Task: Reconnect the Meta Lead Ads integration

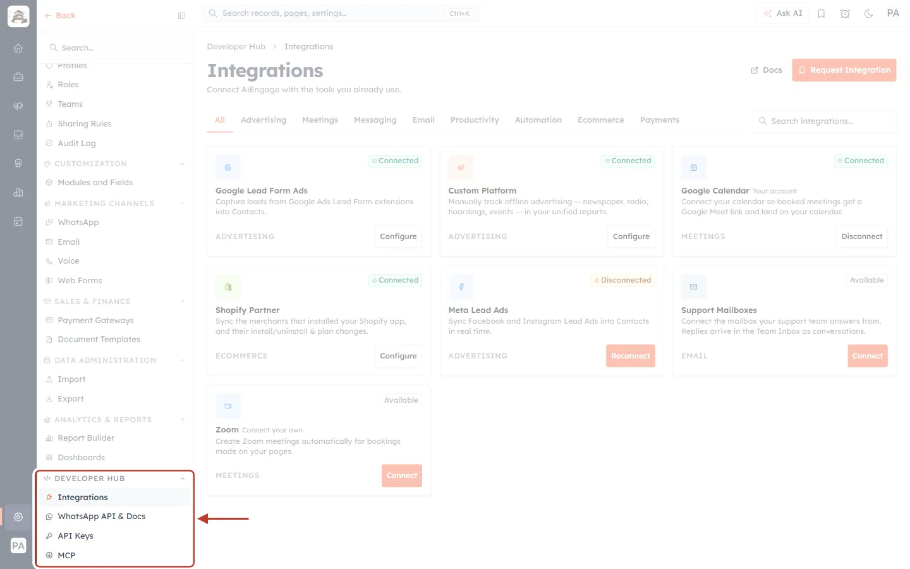Action: tap(631, 356)
